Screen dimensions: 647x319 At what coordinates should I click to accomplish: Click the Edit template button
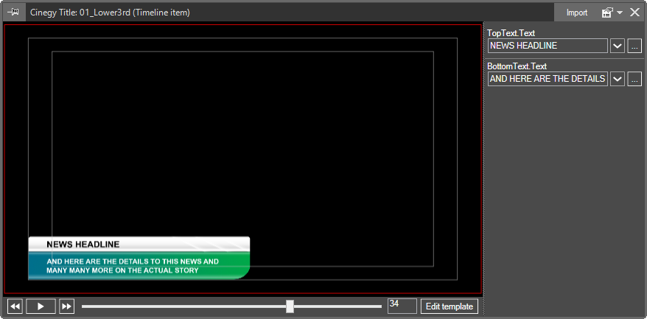(449, 306)
